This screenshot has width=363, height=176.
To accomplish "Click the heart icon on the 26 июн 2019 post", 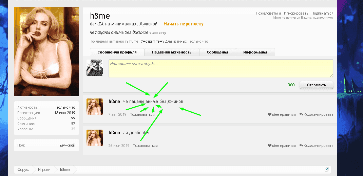I will 269,146.
